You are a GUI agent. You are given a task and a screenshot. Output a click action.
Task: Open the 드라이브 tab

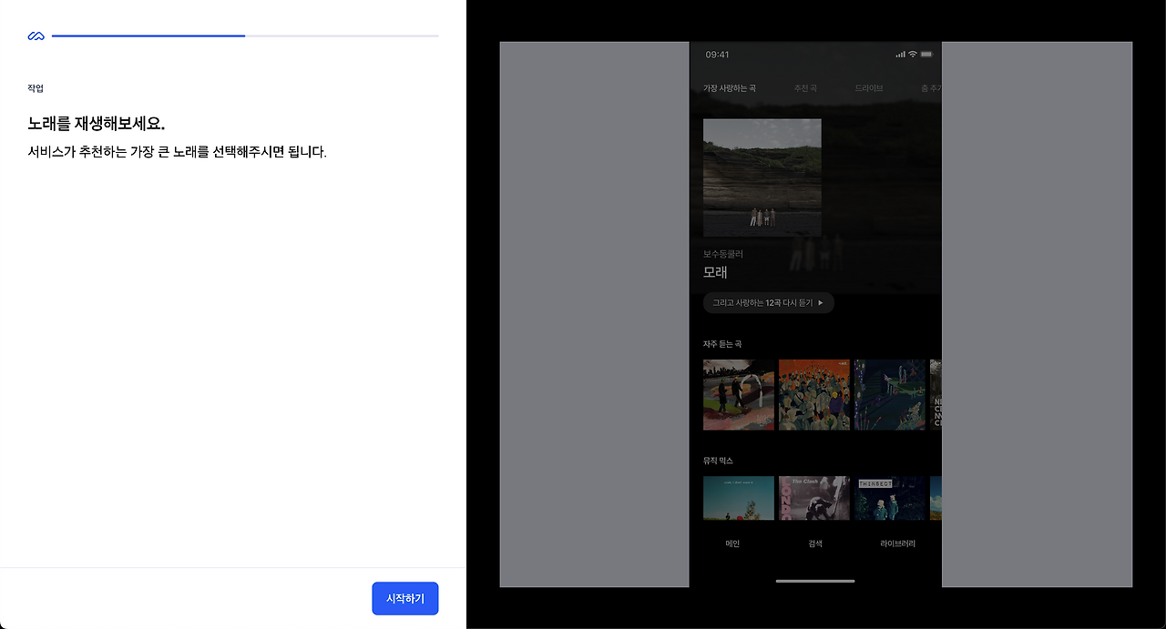(869, 88)
